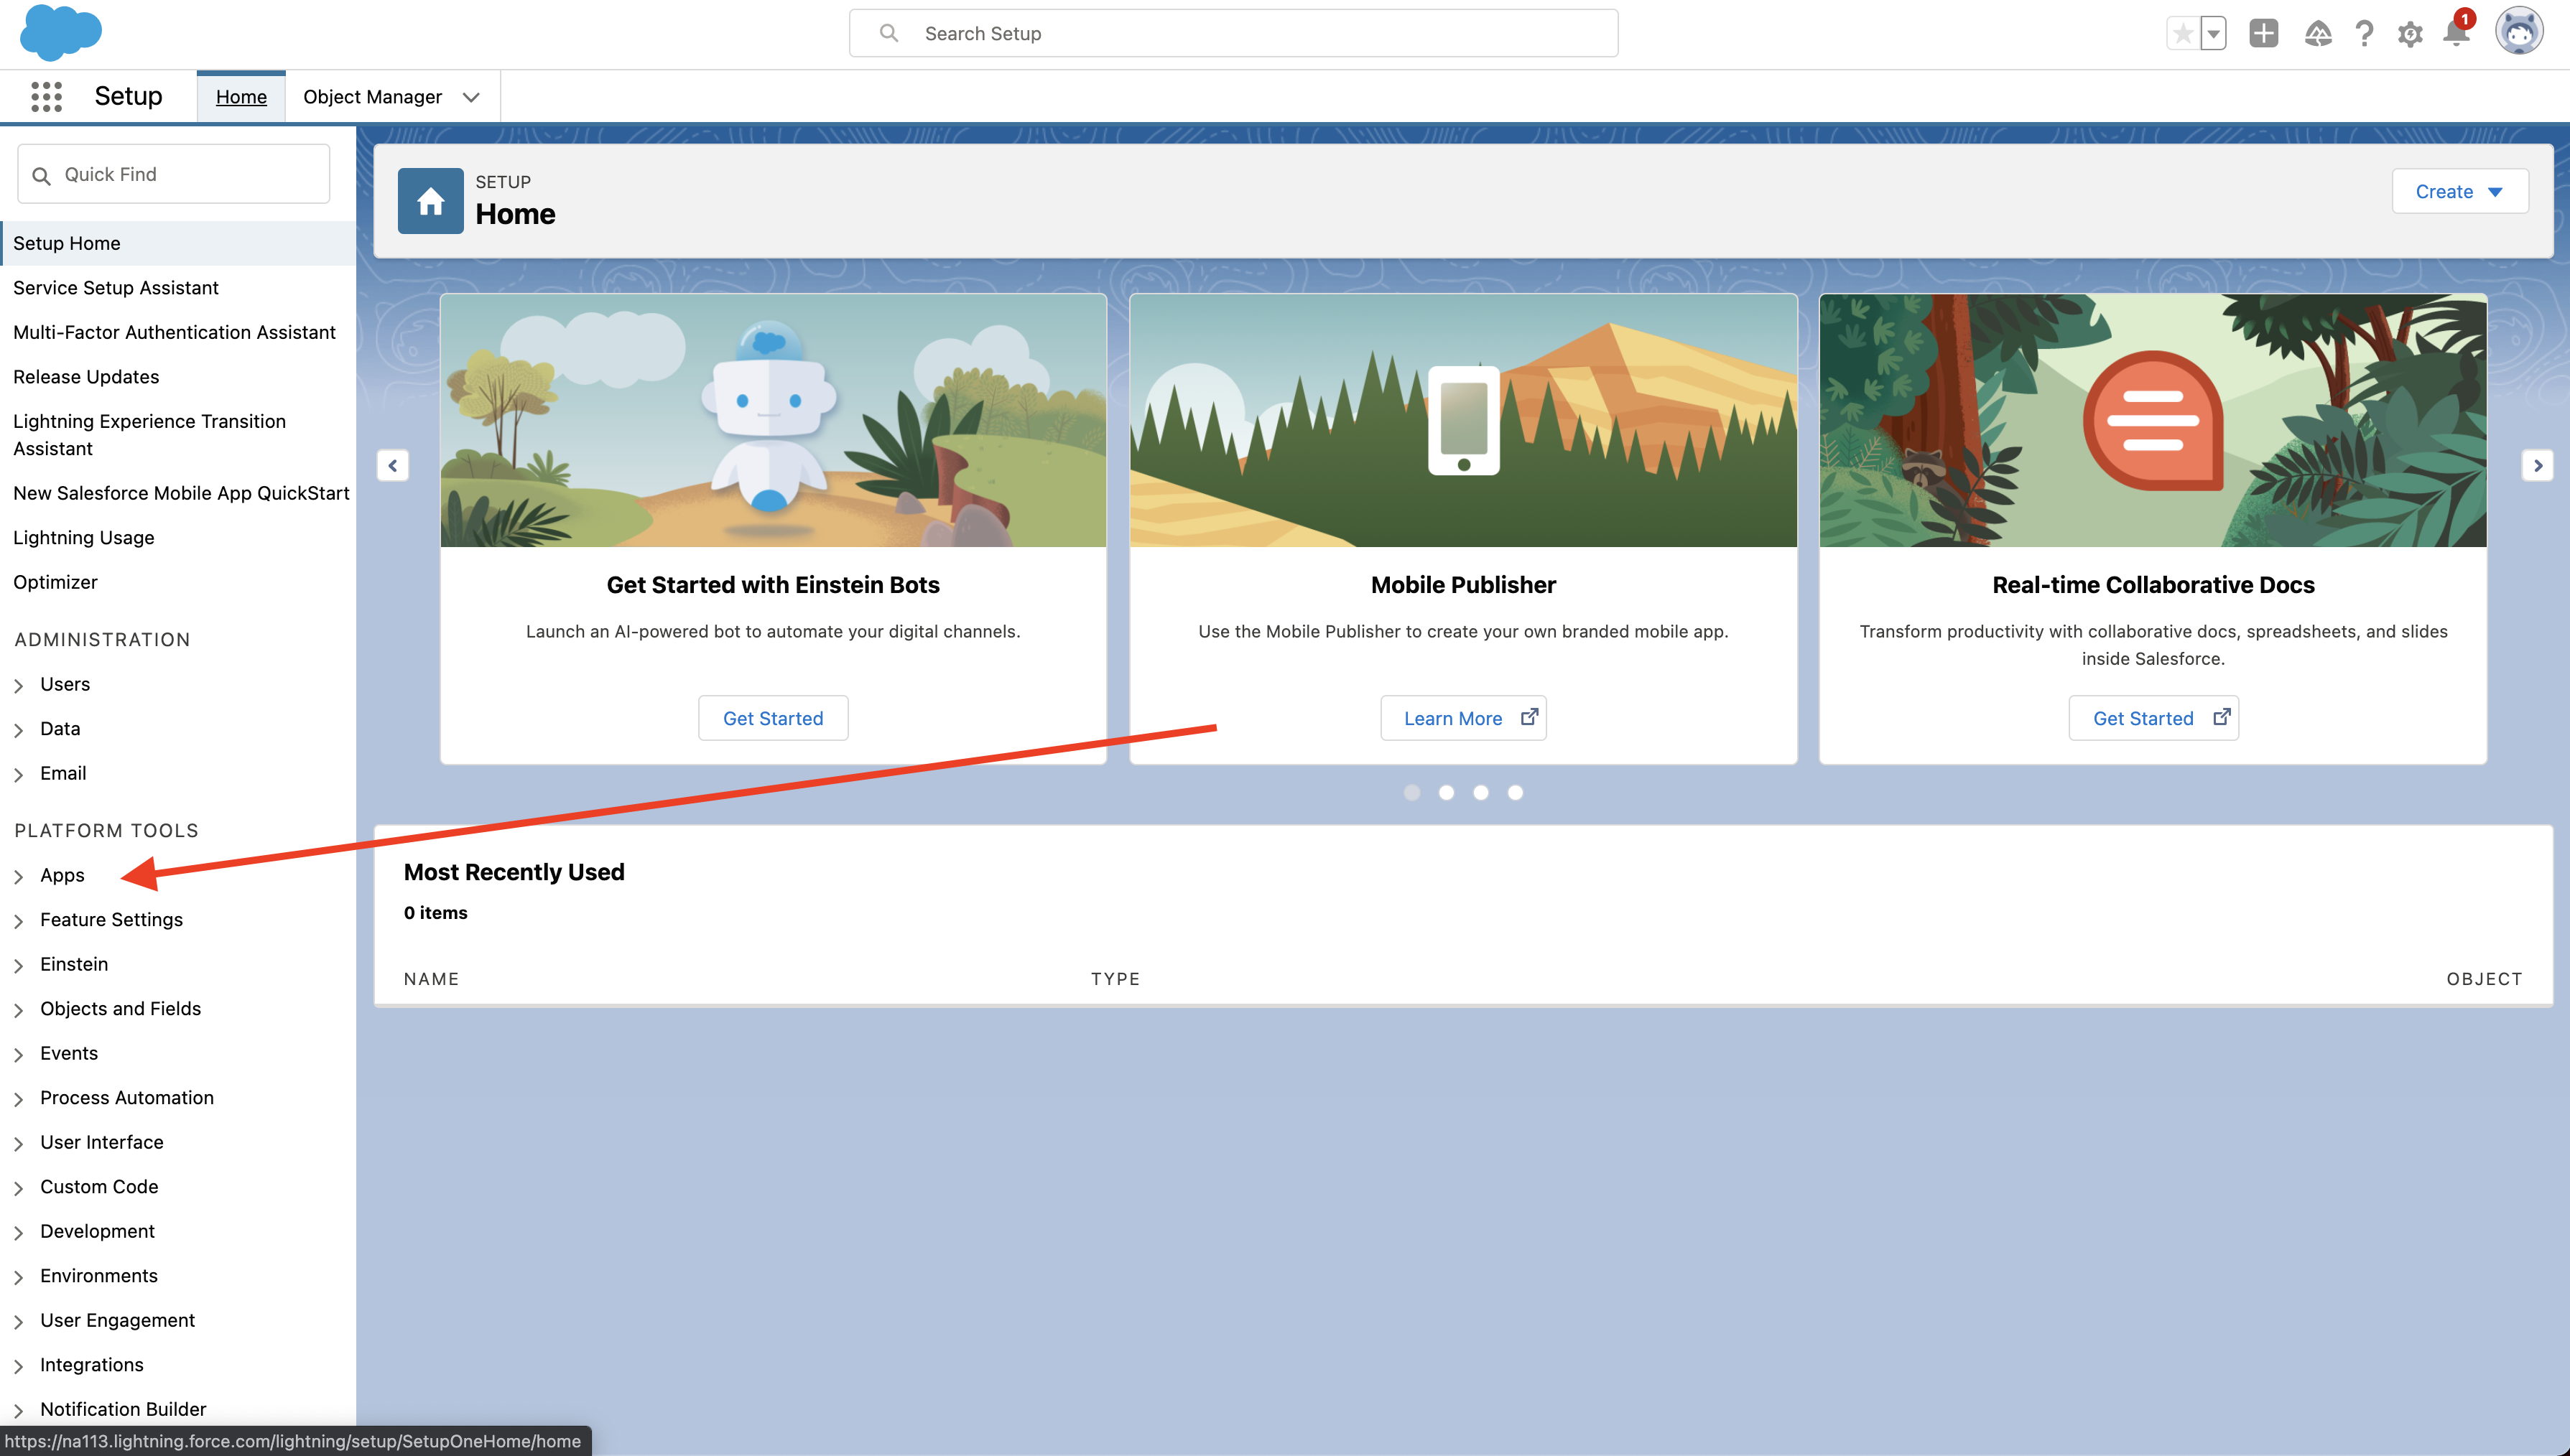Open the global actions plus icon
The image size is (2570, 1456).
tap(2263, 34)
